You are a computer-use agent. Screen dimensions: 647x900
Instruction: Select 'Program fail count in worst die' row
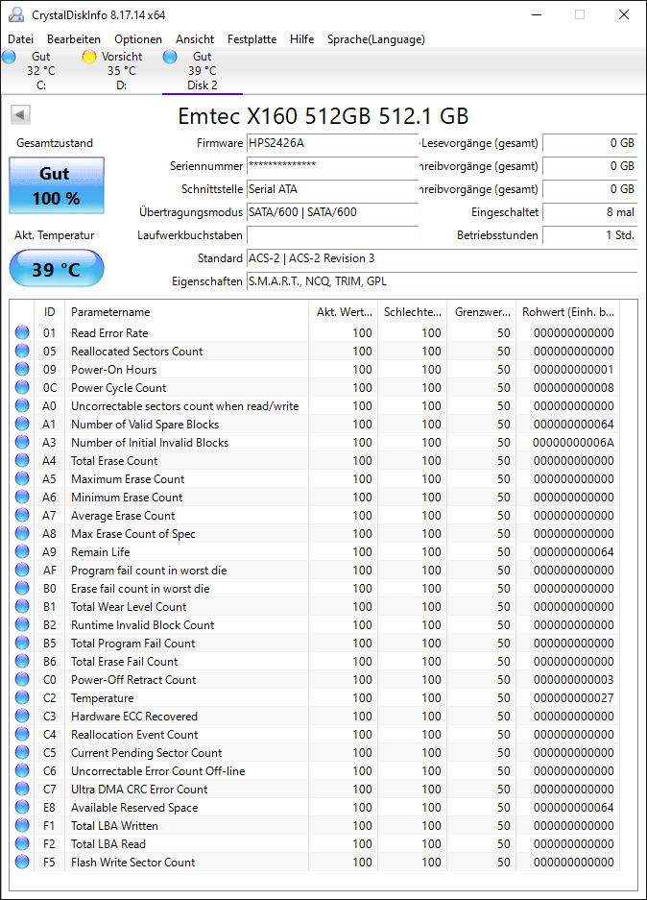(315, 570)
